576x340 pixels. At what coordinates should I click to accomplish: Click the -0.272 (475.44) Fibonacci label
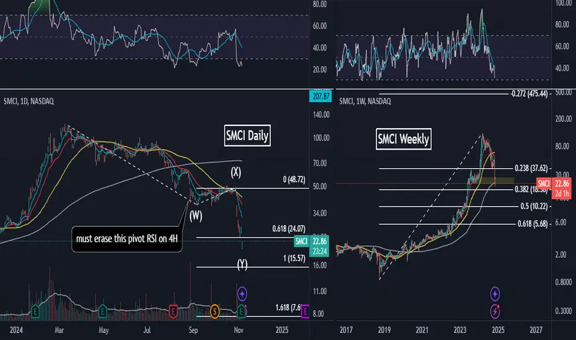click(x=529, y=94)
